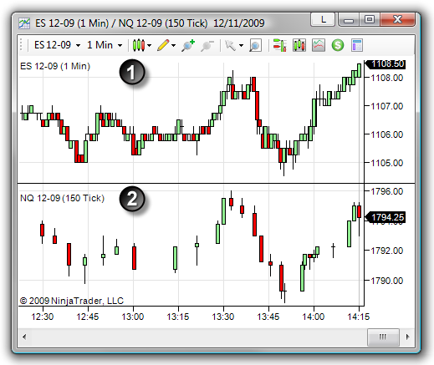Click the zoom out magnifier icon
434x365 pixels.
[x=207, y=46]
